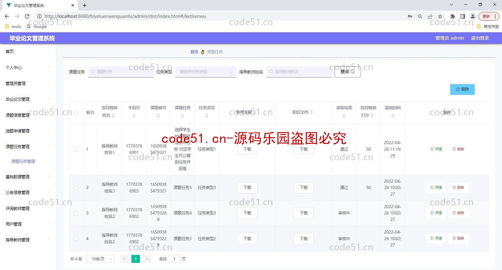The width and height of the screenshot is (502, 270).
Task: Expand the 毕业论文管理 sidebar menu
Action: pyautogui.click(x=28, y=99)
